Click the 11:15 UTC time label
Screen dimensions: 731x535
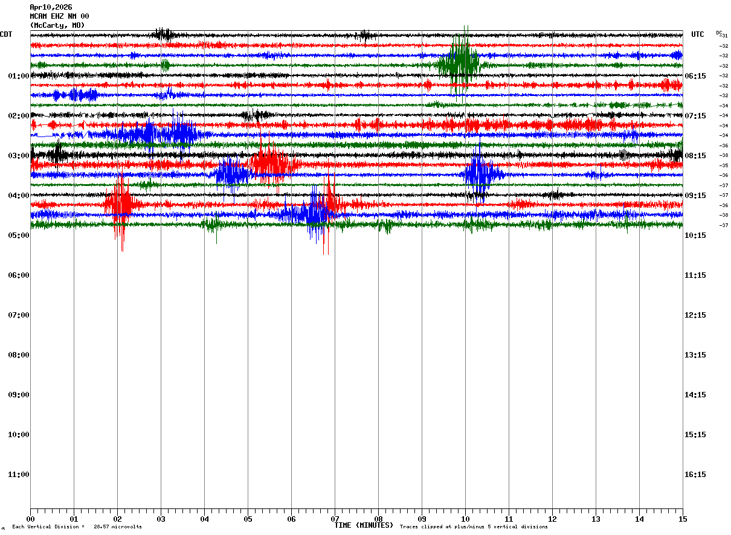tap(695, 275)
